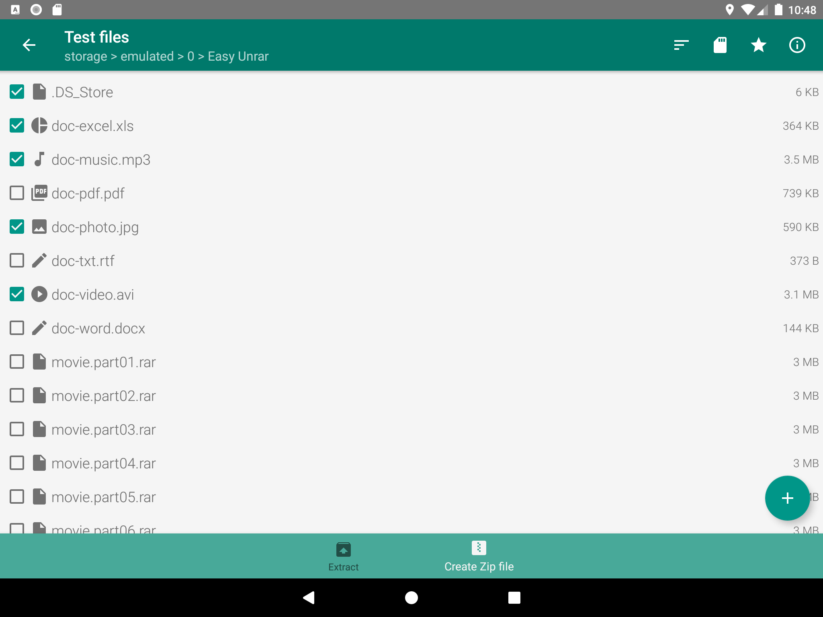Screen dimensions: 823x617
Task: Tap the play icon of doc-video.avi
Action: tap(39, 294)
